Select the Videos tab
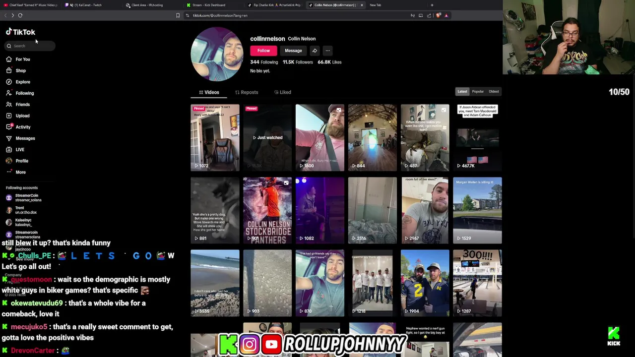 click(x=209, y=92)
